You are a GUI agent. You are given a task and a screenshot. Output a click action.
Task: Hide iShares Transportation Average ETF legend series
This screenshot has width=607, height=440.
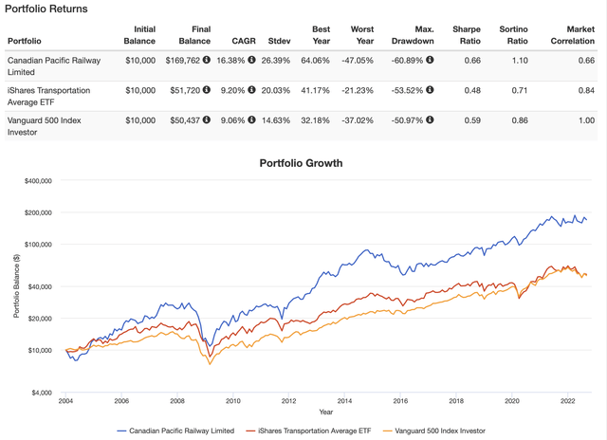(x=315, y=431)
